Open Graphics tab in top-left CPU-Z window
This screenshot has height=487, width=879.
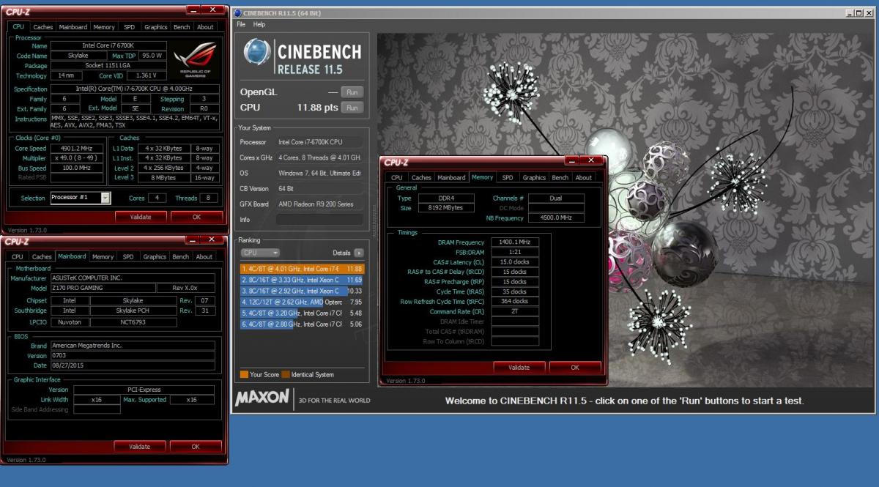click(x=156, y=27)
